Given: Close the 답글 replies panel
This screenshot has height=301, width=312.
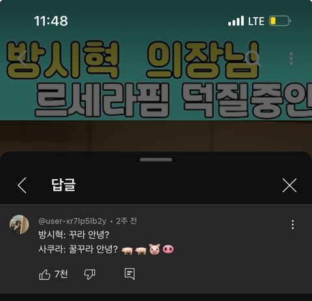Looking at the screenshot, I should click(289, 185).
